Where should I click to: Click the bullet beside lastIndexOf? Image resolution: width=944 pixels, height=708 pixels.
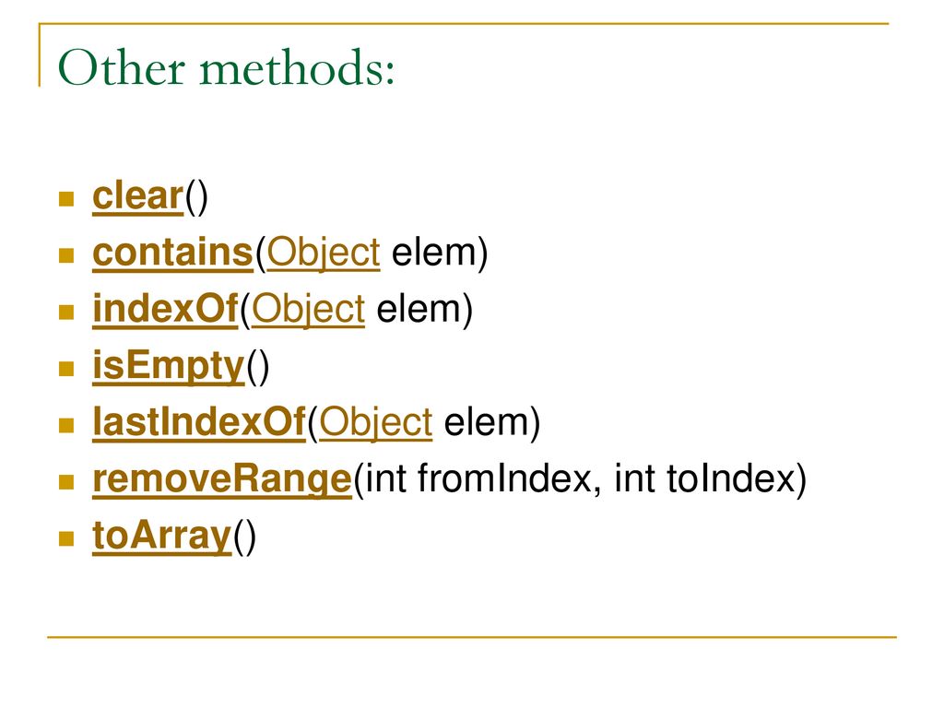point(66,425)
